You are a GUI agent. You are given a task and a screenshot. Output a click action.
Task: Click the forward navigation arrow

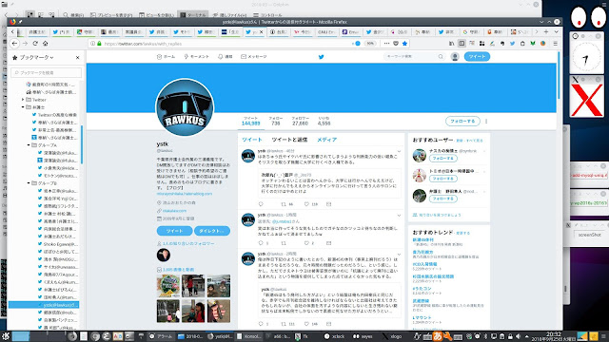pyautogui.click(x=26, y=44)
